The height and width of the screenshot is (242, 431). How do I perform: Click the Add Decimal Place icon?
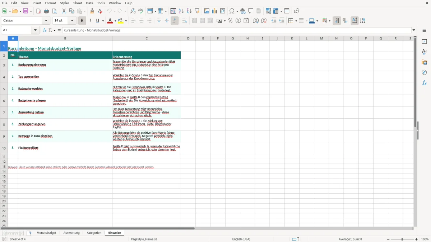[x=256, y=21]
